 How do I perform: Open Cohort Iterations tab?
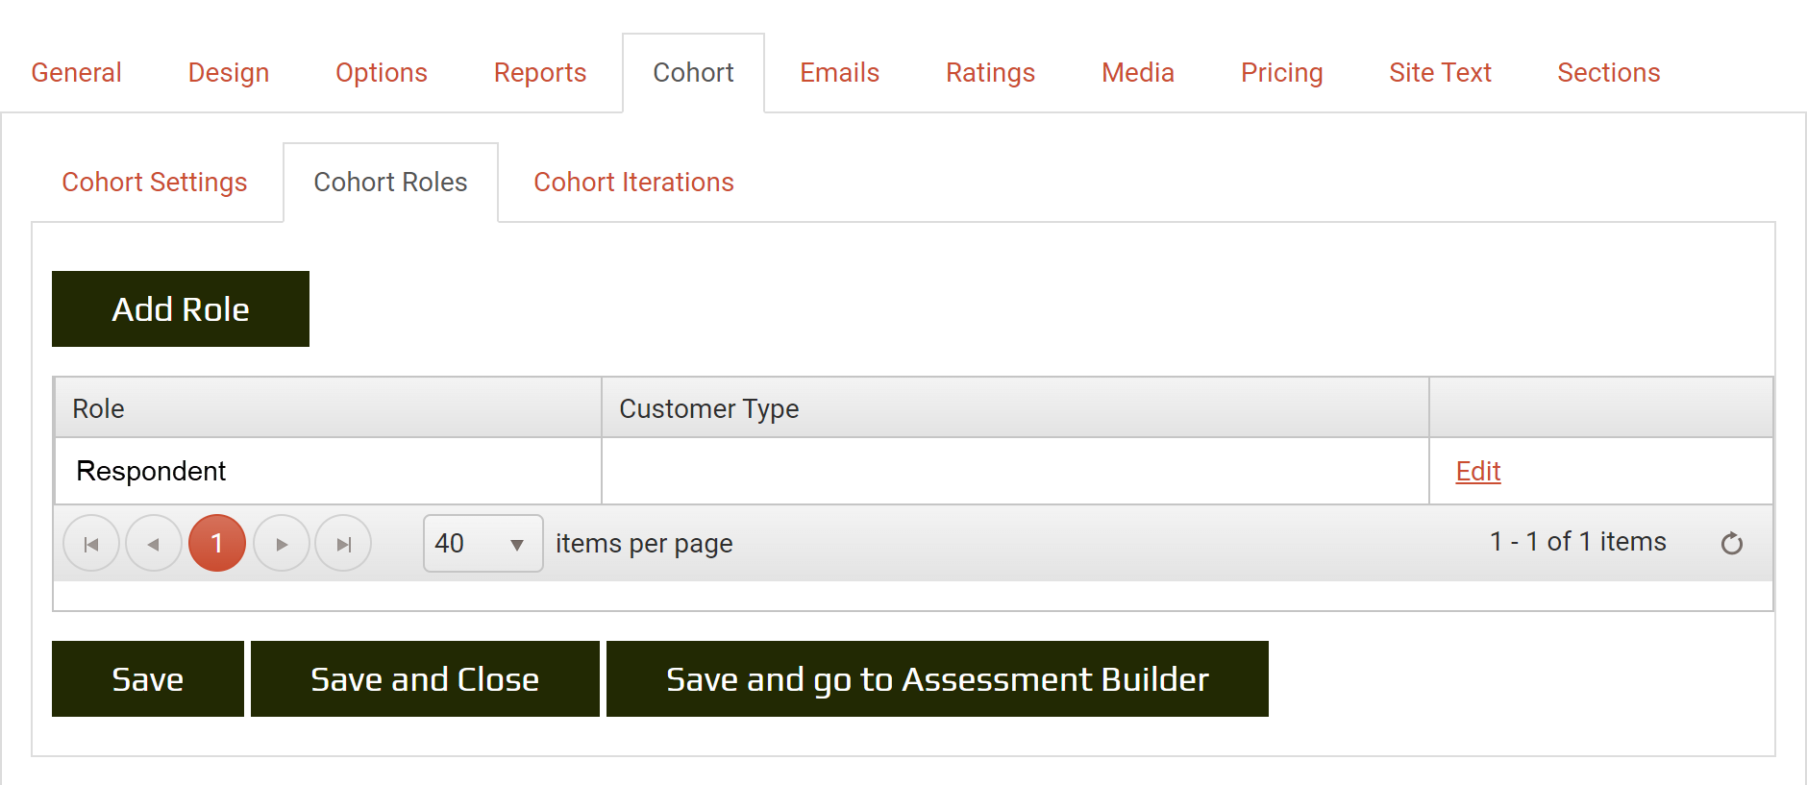(633, 183)
